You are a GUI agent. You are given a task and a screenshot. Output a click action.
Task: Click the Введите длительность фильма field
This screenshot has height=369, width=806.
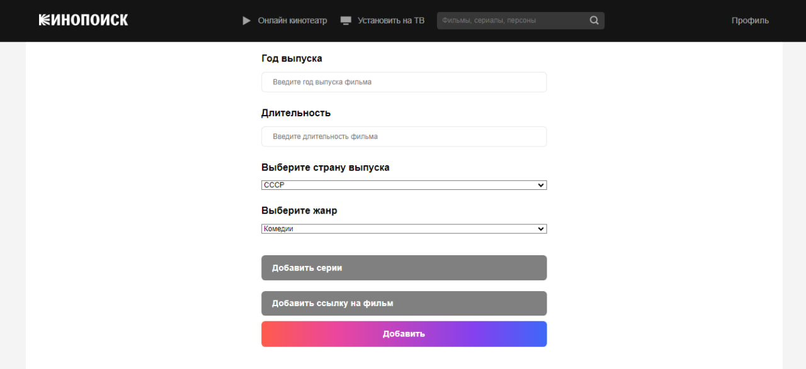click(404, 136)
